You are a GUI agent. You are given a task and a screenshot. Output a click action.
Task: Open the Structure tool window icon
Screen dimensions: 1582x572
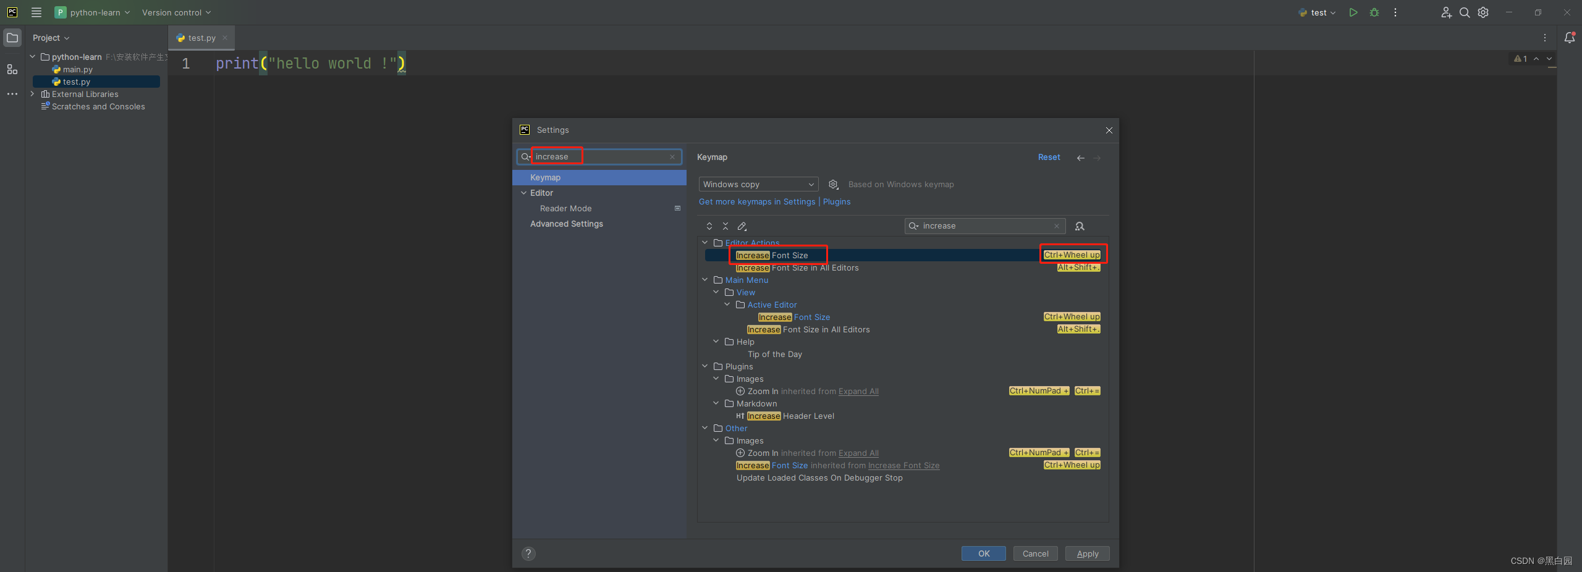12,69
